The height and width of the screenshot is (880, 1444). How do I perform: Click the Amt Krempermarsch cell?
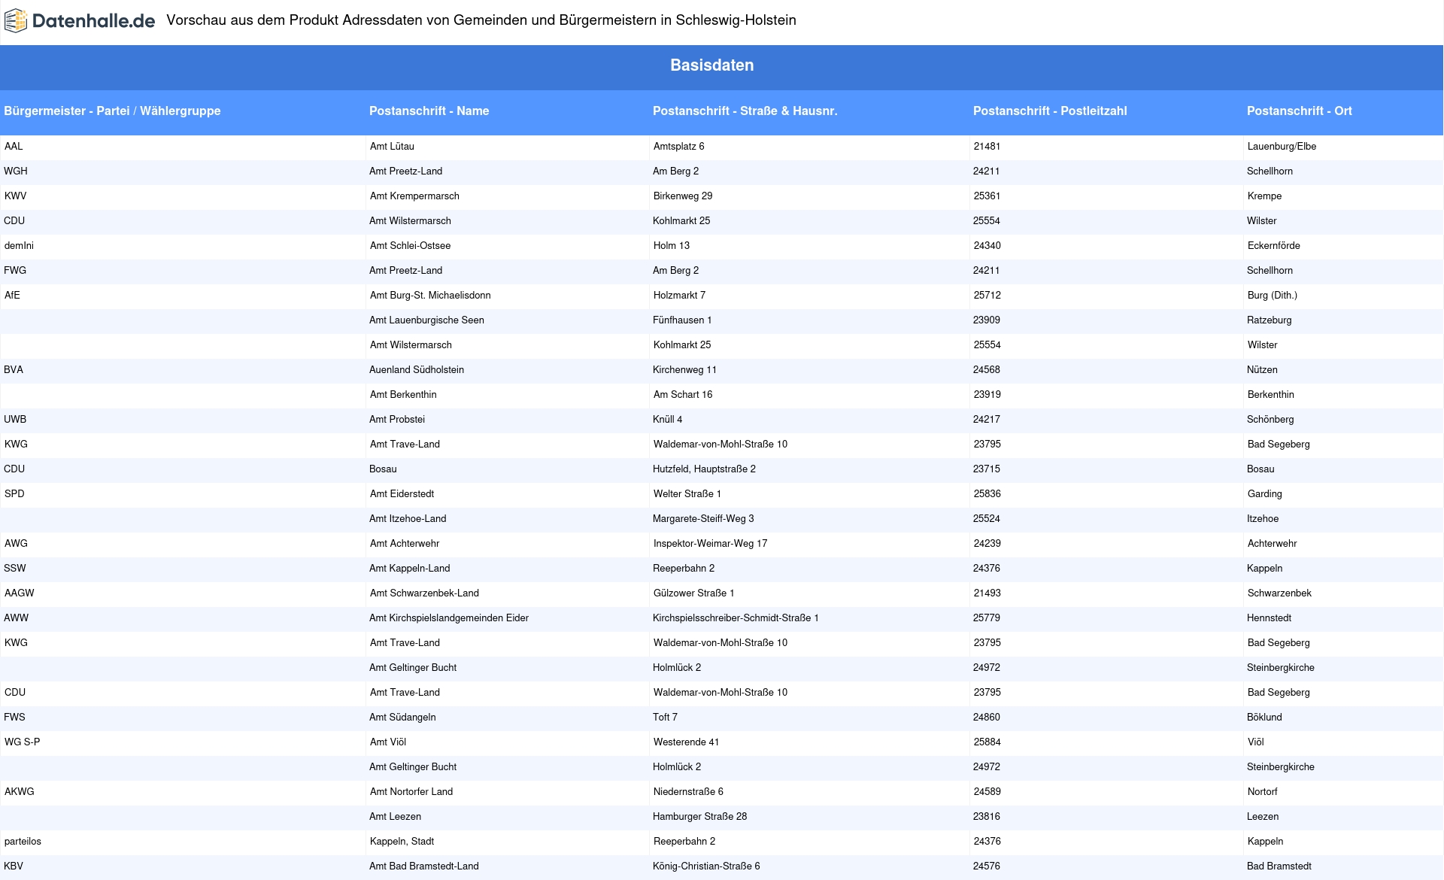coord(414,196)
